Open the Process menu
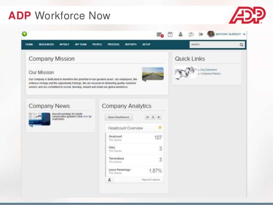 click(113, 45)
